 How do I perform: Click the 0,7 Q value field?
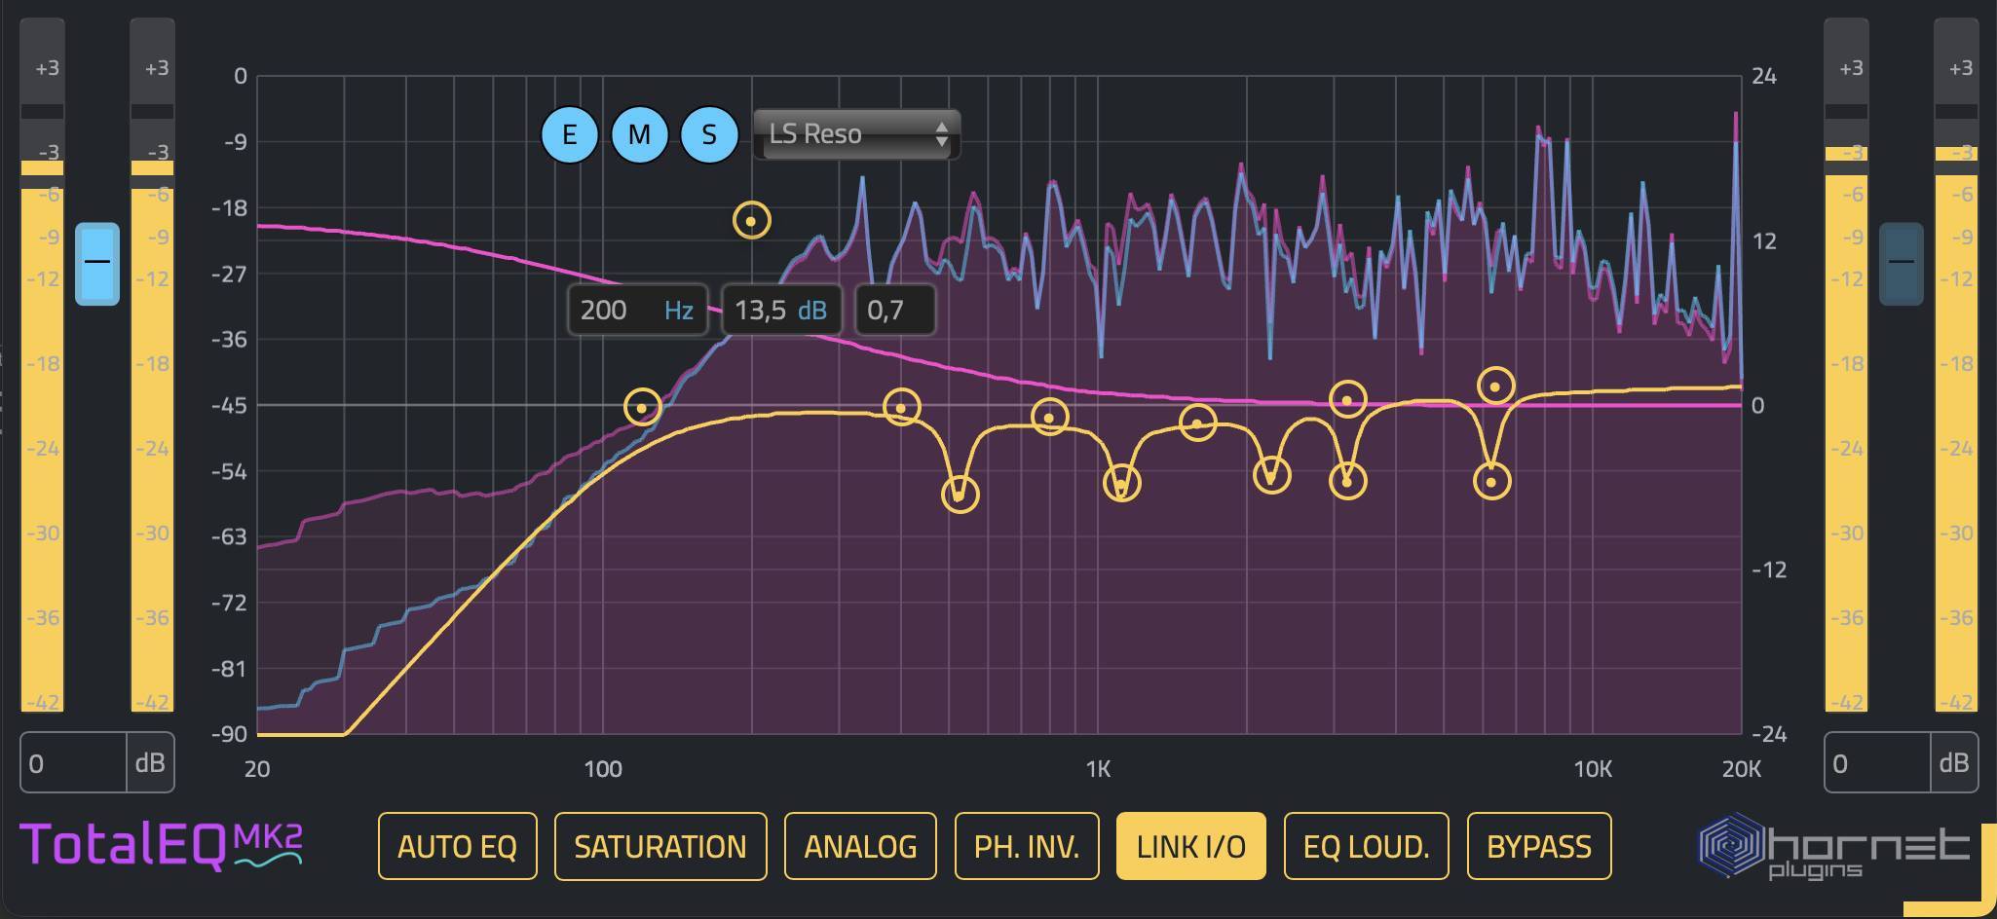click(894, 311)
